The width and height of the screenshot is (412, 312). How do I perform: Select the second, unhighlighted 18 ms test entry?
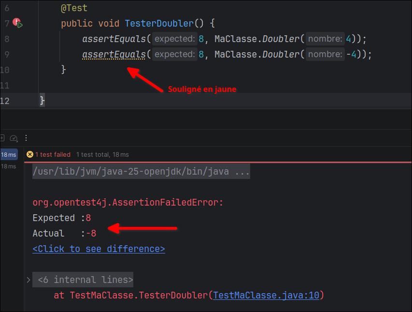(x=9, y=166)
